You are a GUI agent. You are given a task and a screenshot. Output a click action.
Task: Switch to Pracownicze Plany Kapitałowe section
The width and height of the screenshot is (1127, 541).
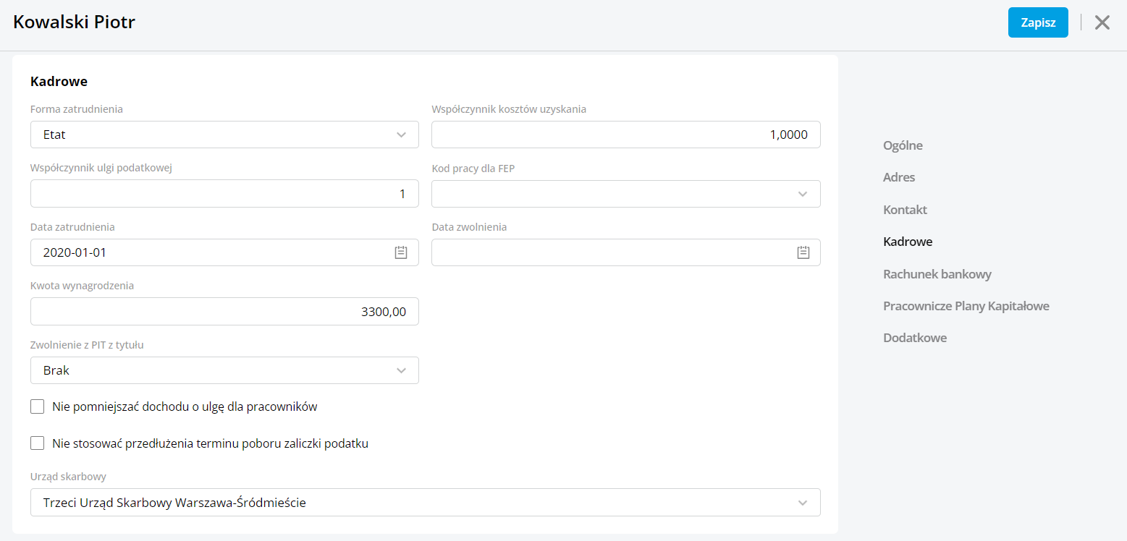pos(966,306)
